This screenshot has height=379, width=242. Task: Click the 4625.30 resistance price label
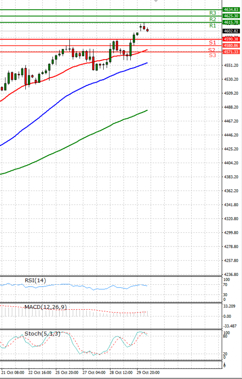[x=231, y=16]
